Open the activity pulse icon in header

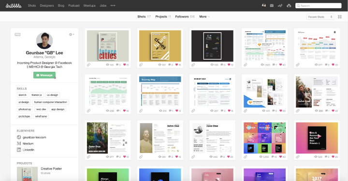click(x=280, y=5)
